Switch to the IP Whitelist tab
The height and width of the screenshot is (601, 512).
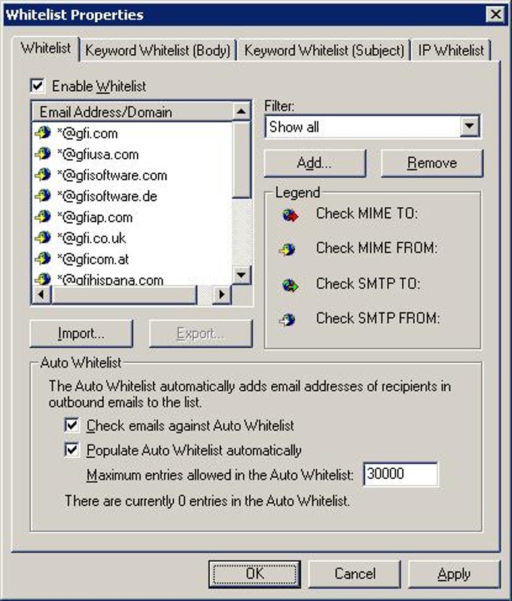[x=451, y=50]
